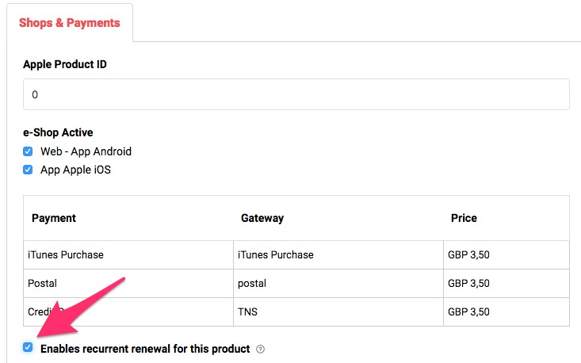The height and width of the screenshot is (363, 581).
Task: Uncheck the Web - App Android checkbox
Action: (28, 151)
